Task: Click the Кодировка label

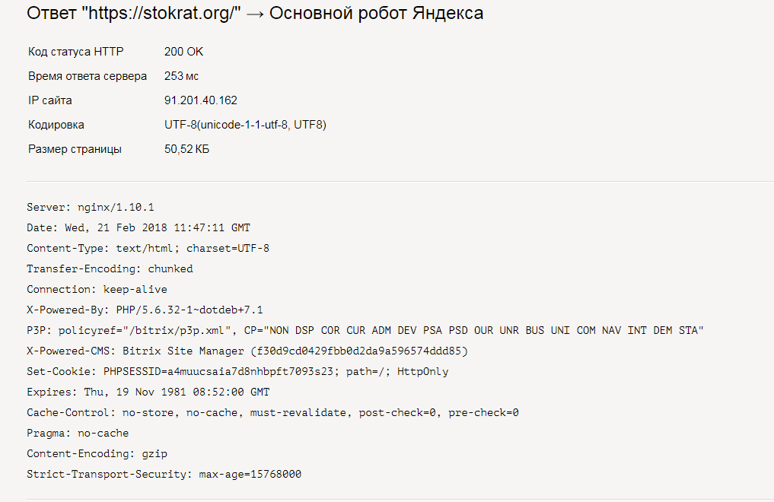Action: click(x=56, y=125)
